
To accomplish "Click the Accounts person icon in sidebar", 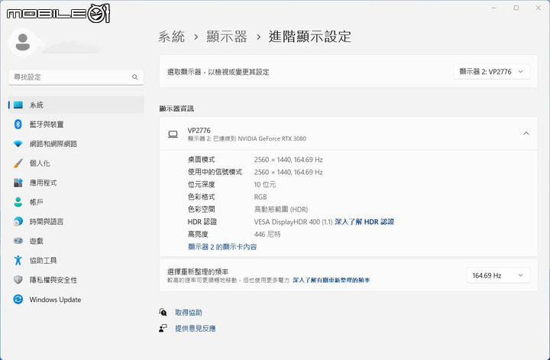I will click(x=18, y=202).
